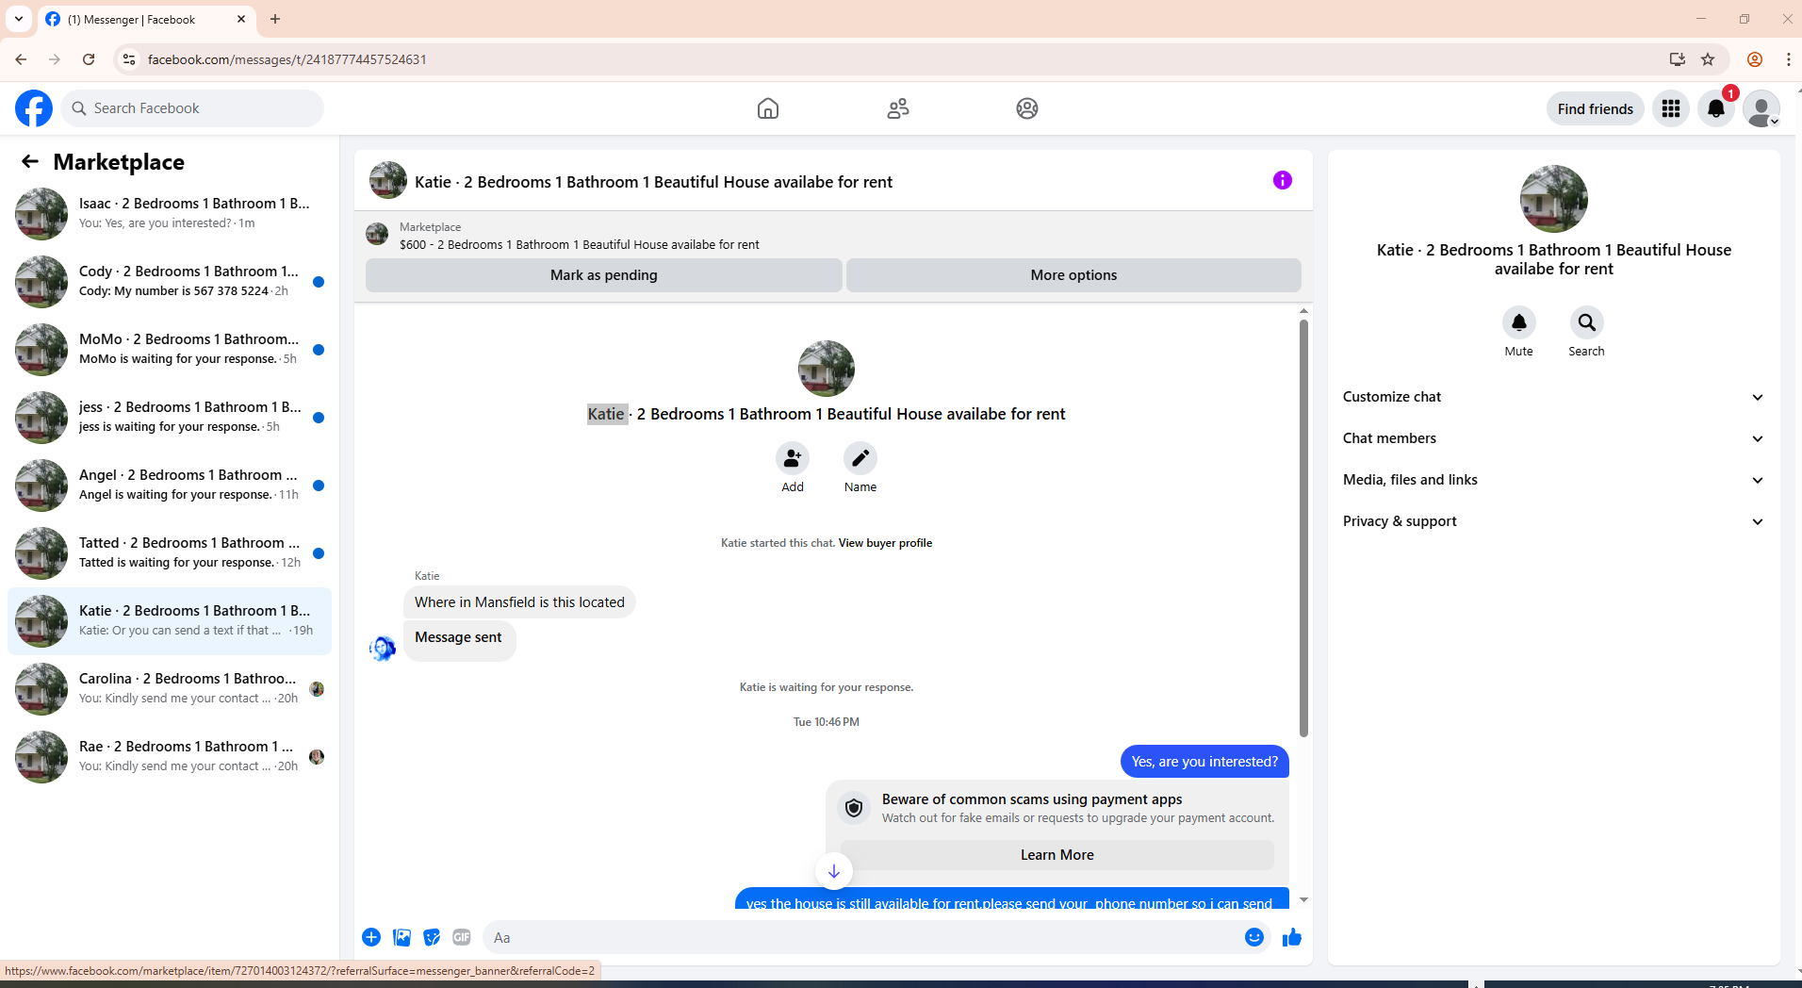Open the View buyer profile link

(885, 543)
